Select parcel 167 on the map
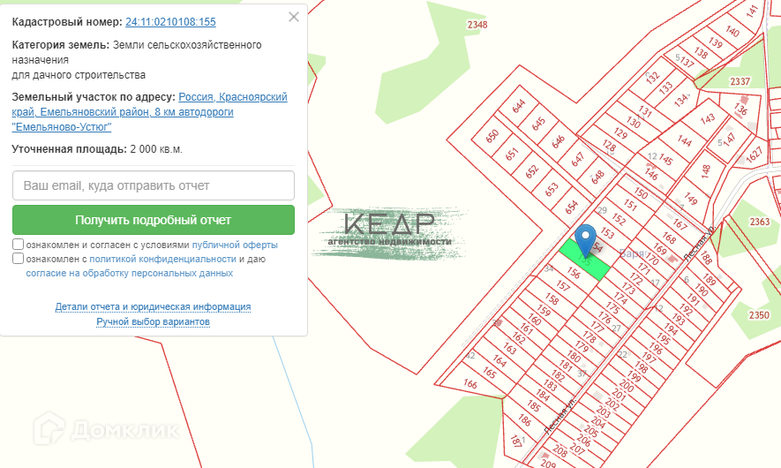781x468 pixels. click(680, 224)
